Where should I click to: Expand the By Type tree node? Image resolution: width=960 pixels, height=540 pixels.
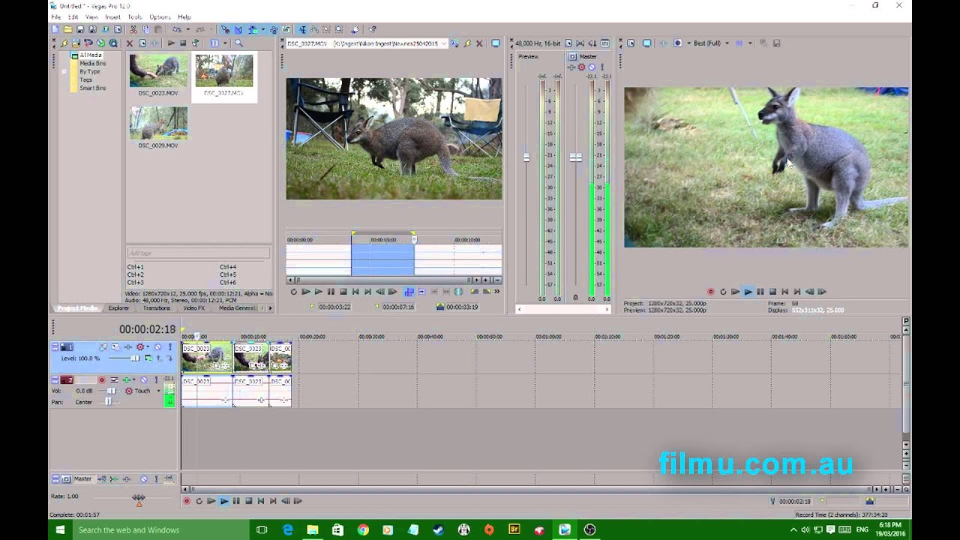[64, 72]
